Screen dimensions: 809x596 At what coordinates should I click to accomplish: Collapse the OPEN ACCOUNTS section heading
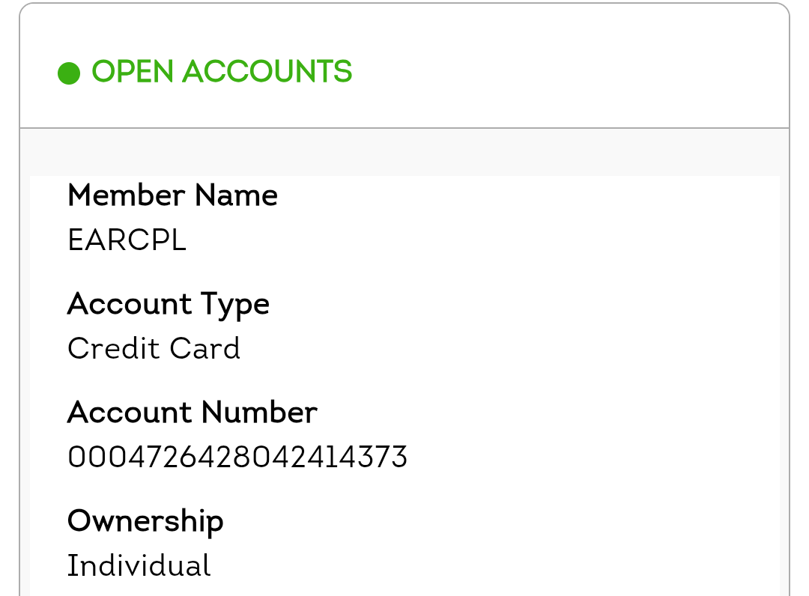222,73
